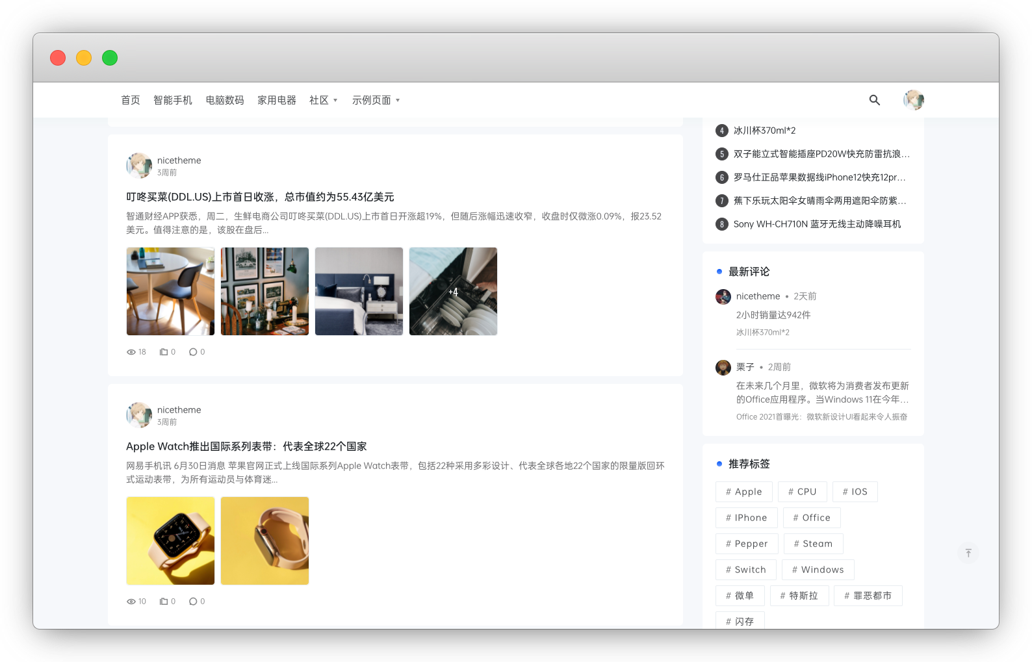Select the # Pepper tag
Screen dimensions: 1032x662
(x=747, y=544)
